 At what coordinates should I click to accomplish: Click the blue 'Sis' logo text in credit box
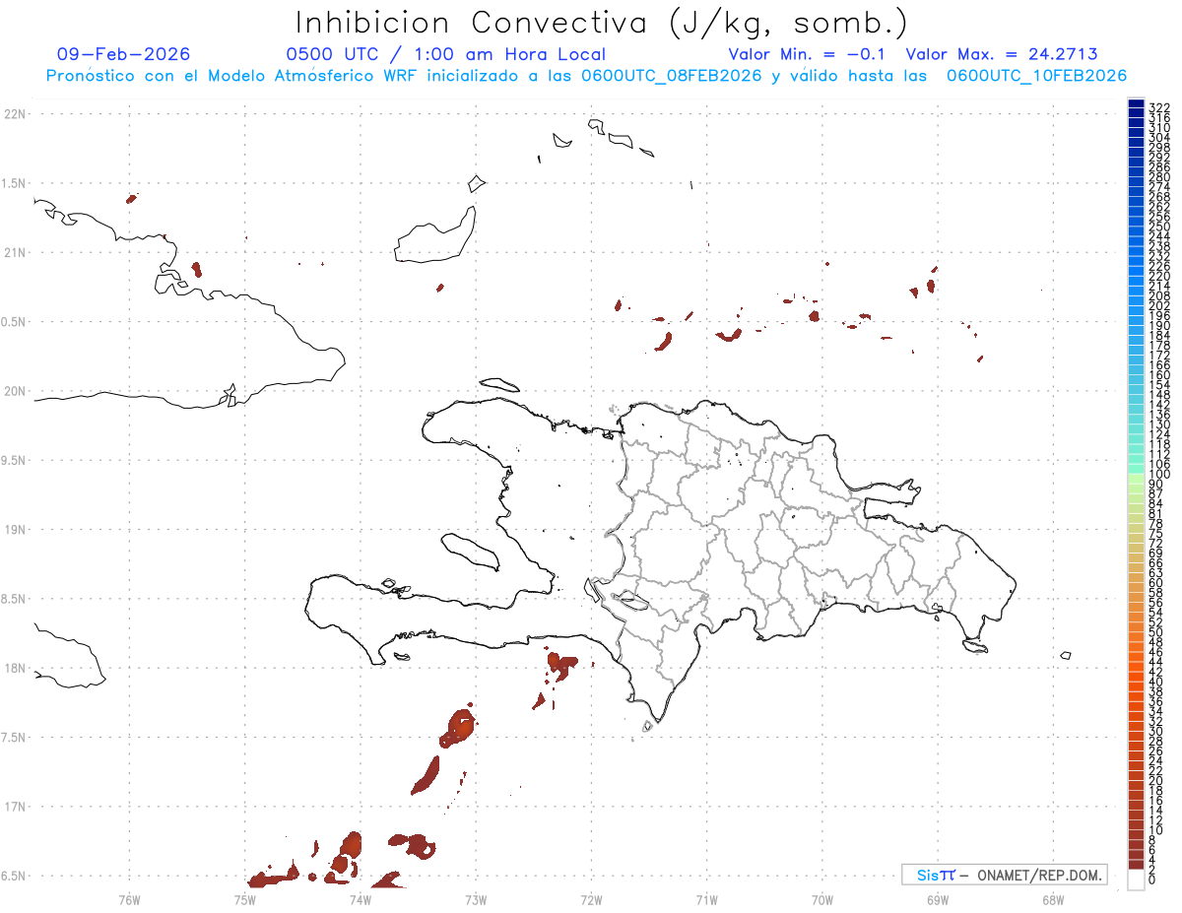(x=927, y=876)
